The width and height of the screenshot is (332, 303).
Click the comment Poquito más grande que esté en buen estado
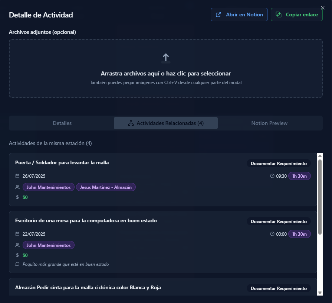click(x=66, y=264)
